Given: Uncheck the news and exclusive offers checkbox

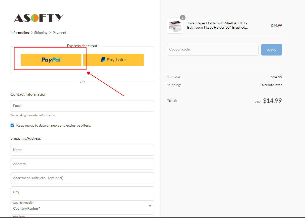Looking at the screenshot, I should click(x=12, y=125).
